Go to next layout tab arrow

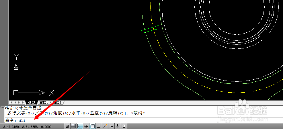pyautogui.click(x=19, y=102)
